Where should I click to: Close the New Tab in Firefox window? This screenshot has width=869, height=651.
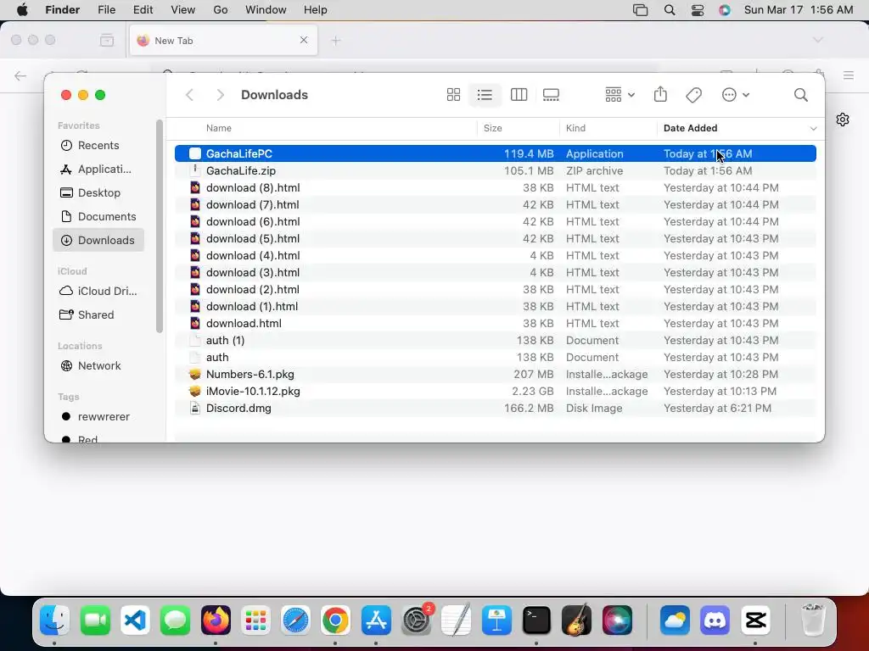coord(304,40)
